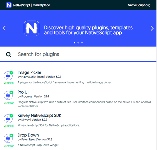The width and height of the screenshot is (157, 150).
Task: Open the Image Picker plugin title
Action: (29, 72)
